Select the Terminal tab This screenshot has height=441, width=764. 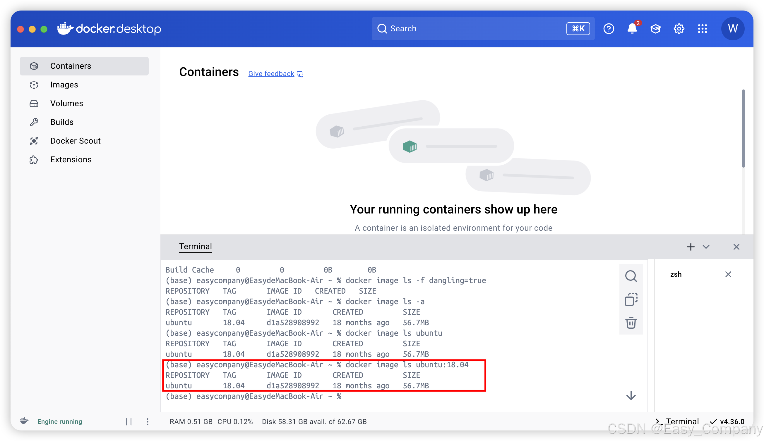195,246
